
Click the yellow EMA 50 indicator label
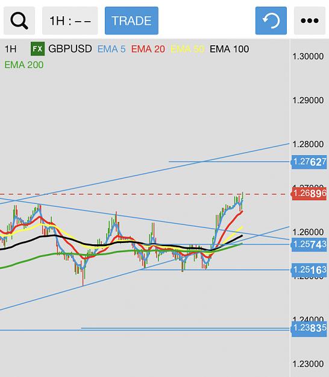click(x=187, y=49)
